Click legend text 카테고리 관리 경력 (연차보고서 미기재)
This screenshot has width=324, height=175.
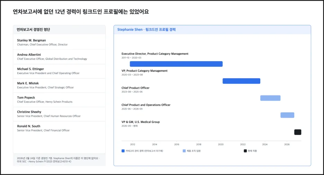(144, 151)
